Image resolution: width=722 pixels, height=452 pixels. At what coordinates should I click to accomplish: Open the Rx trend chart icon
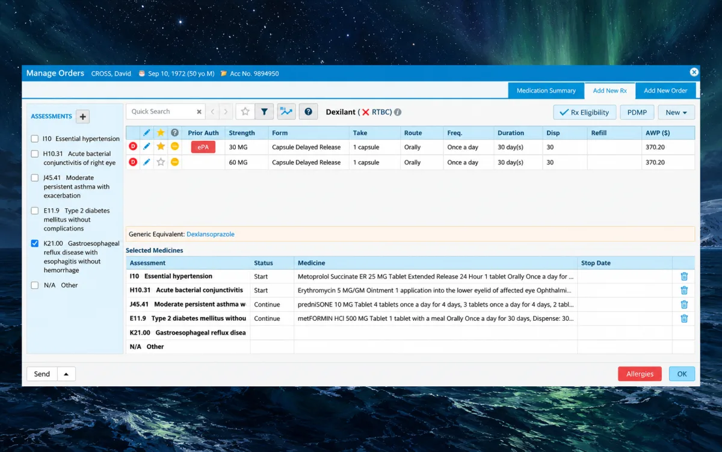point(286,111)
